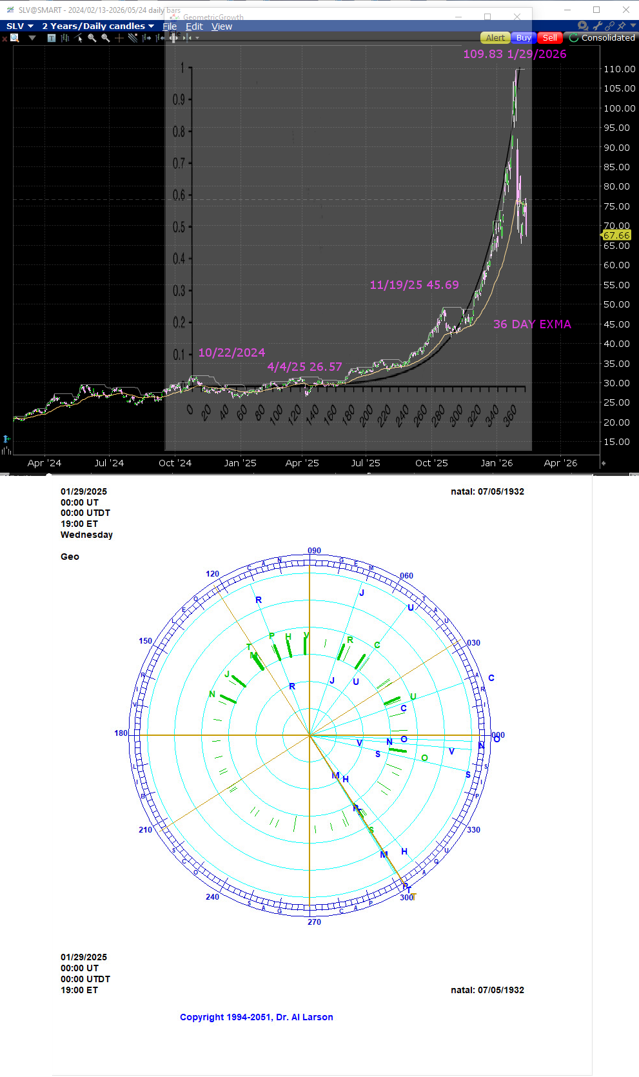The image size is (639, 1077).
Task: Expand the gray triangle toolbar dropdown
Action: (32, 38)
